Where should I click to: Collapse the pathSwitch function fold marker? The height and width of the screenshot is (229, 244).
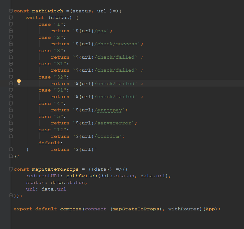(11, 11)
